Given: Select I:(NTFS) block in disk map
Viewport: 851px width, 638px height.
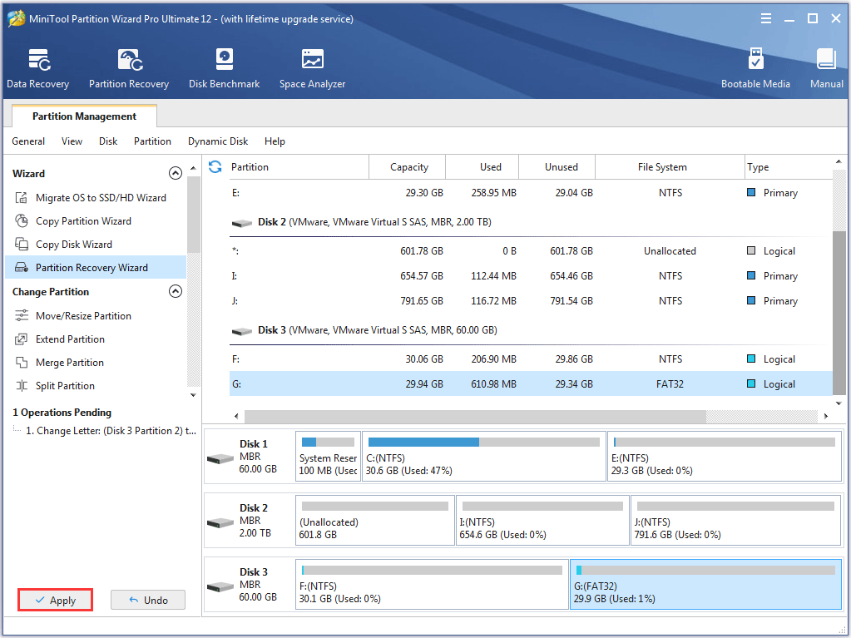Looking at the screenshot, I should tap(542, 520).
